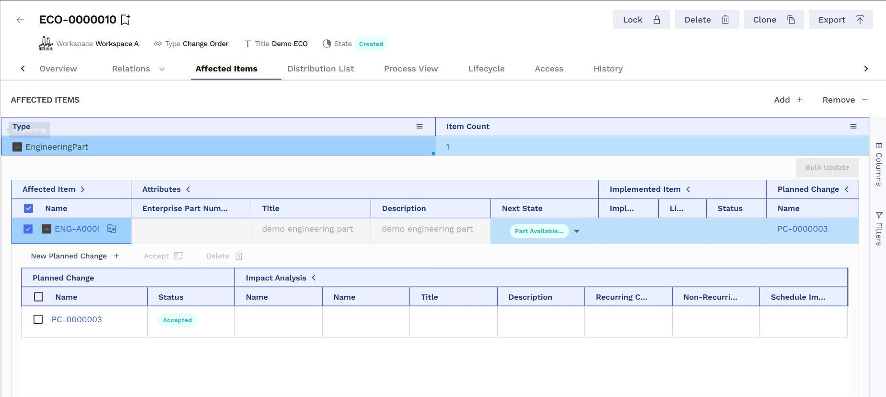Open Next State dropdown arrow
Viewport: 886px width, 397px height.
[x=577, y=231]
